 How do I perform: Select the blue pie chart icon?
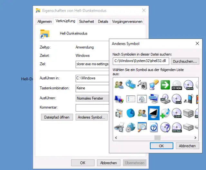click(130, 113)
